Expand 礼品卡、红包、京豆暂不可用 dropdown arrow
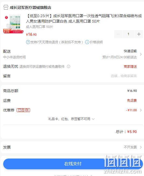Screen dimensions: 144x176 coord(93,119)
